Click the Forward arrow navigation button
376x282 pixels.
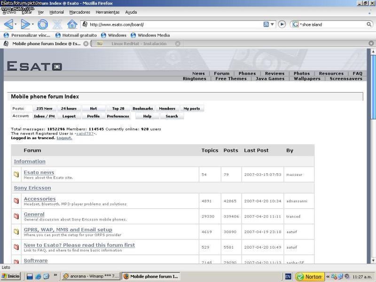25,24
